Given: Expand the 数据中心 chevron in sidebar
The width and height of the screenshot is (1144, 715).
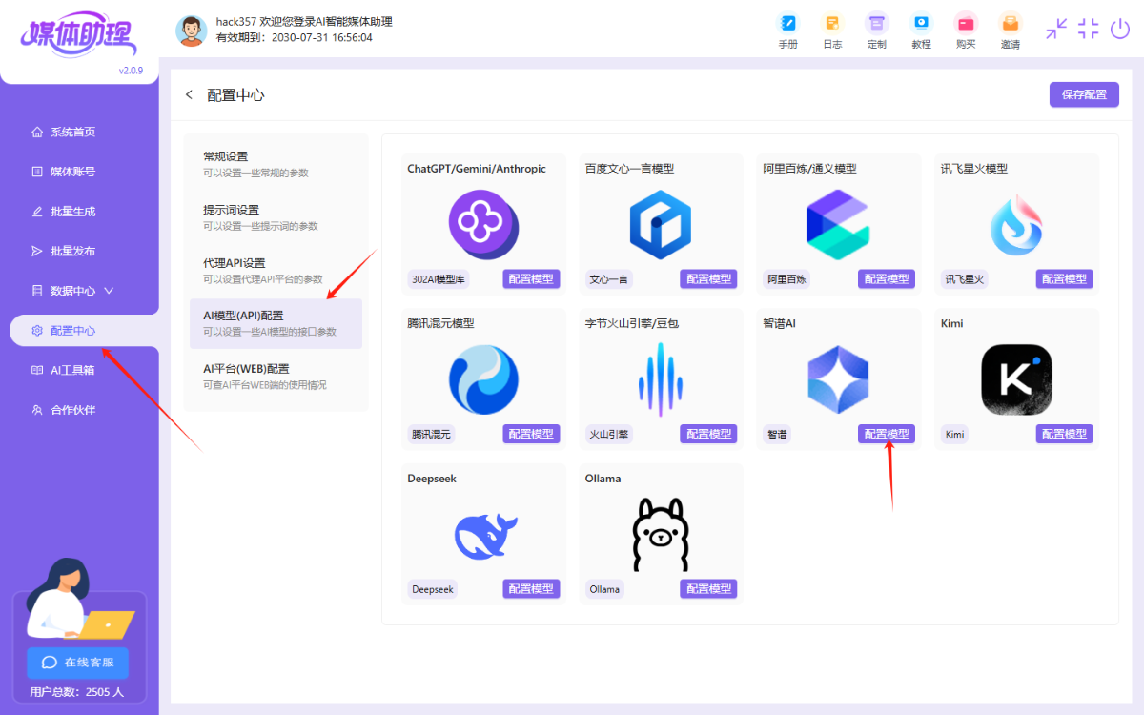Looking at the screenshot, I should point(109,290).
